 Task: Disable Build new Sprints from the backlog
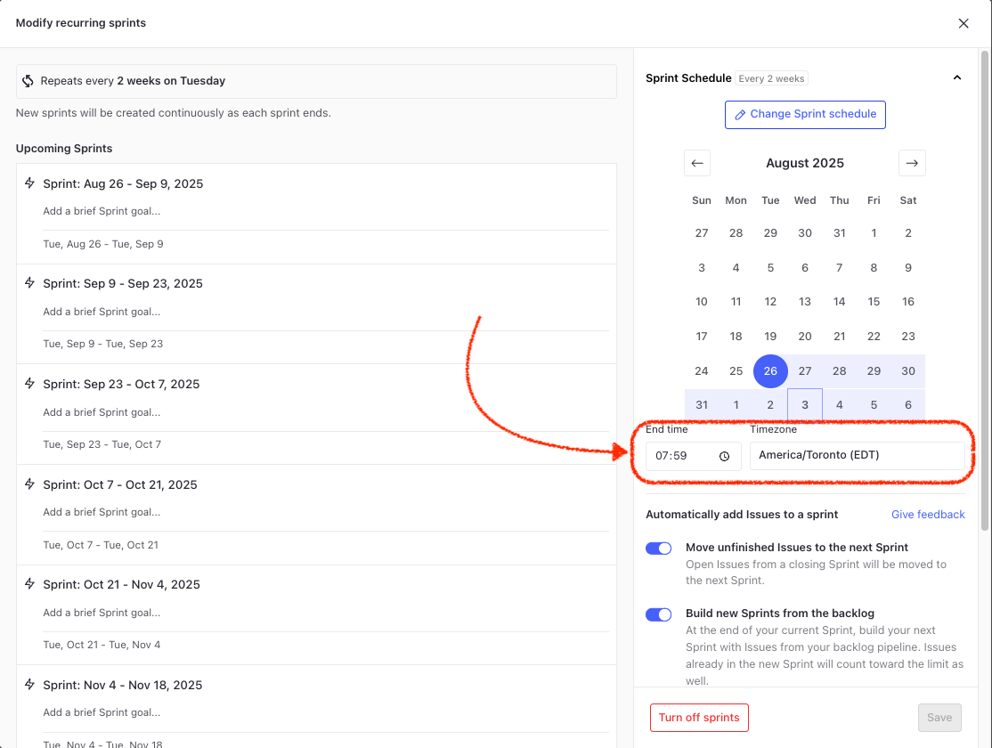coord(658,614)
